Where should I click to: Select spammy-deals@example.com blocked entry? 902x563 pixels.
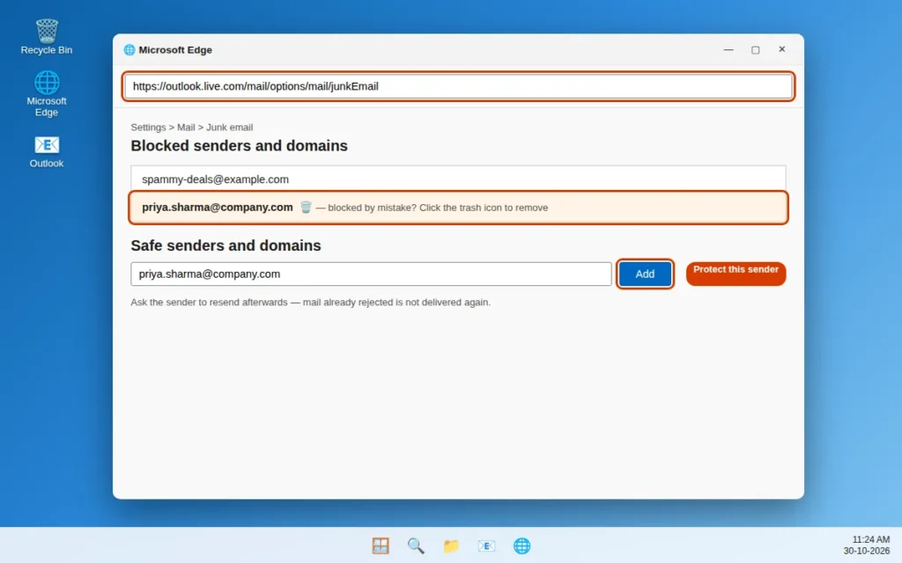458,179
